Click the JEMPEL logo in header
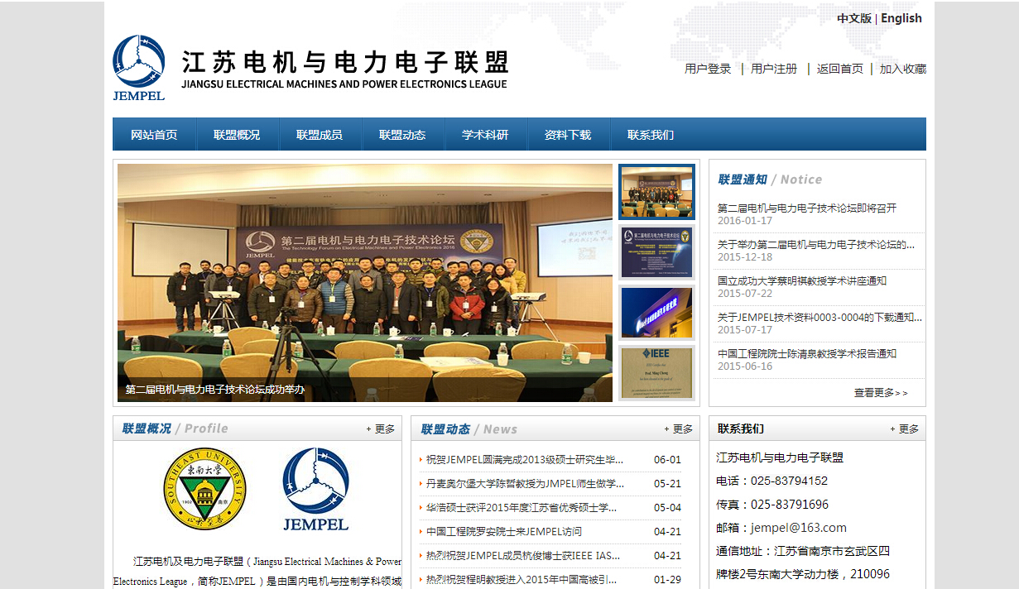 139,68
